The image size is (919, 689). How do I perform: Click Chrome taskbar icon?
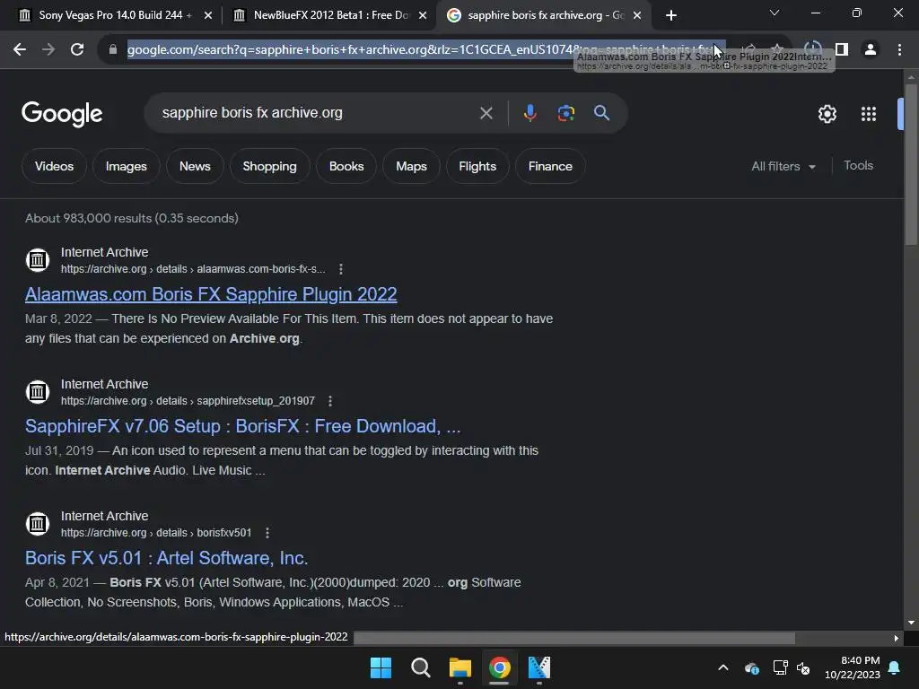tap(499, 667)
